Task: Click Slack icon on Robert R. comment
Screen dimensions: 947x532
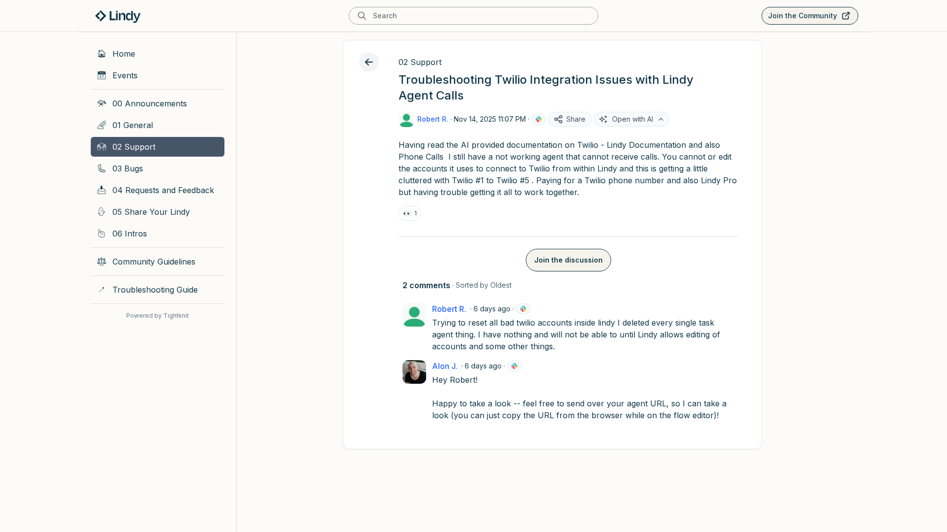Action: tap(523, 309)
